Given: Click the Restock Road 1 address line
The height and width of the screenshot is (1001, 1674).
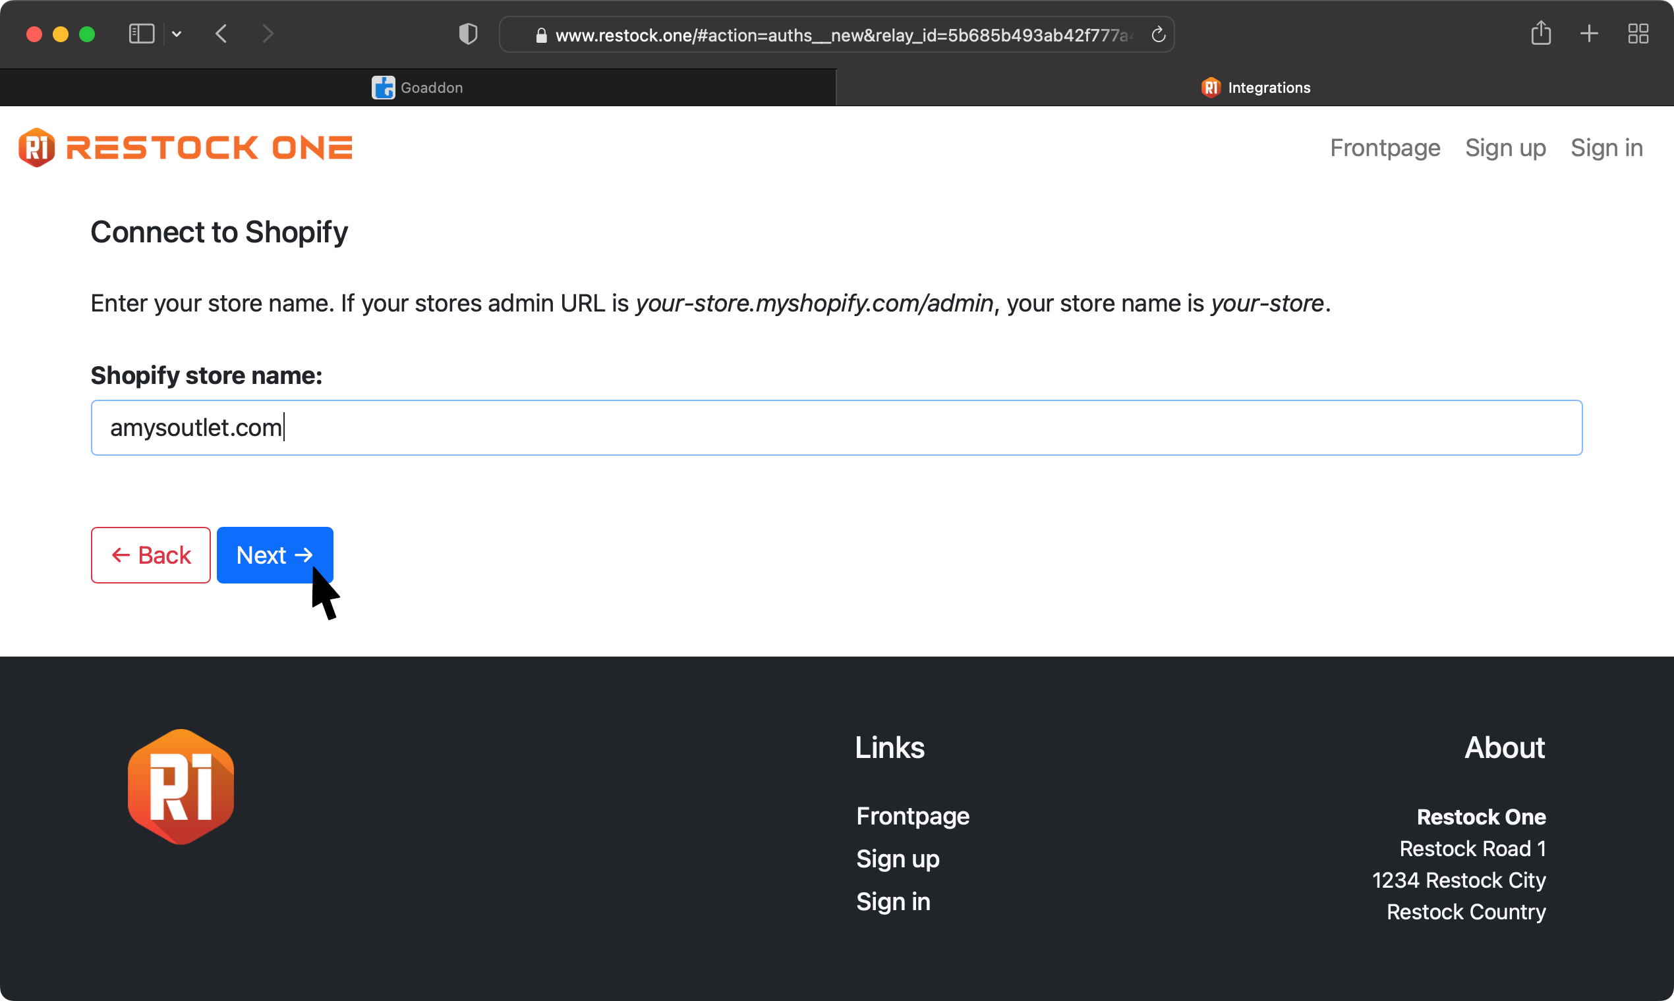Looking at the screenshot, I should [1473, 849].
